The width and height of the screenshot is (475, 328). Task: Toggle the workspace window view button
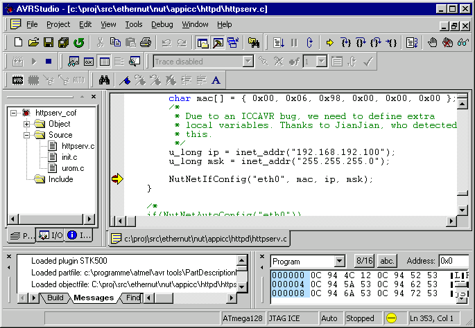click(202, 42)
